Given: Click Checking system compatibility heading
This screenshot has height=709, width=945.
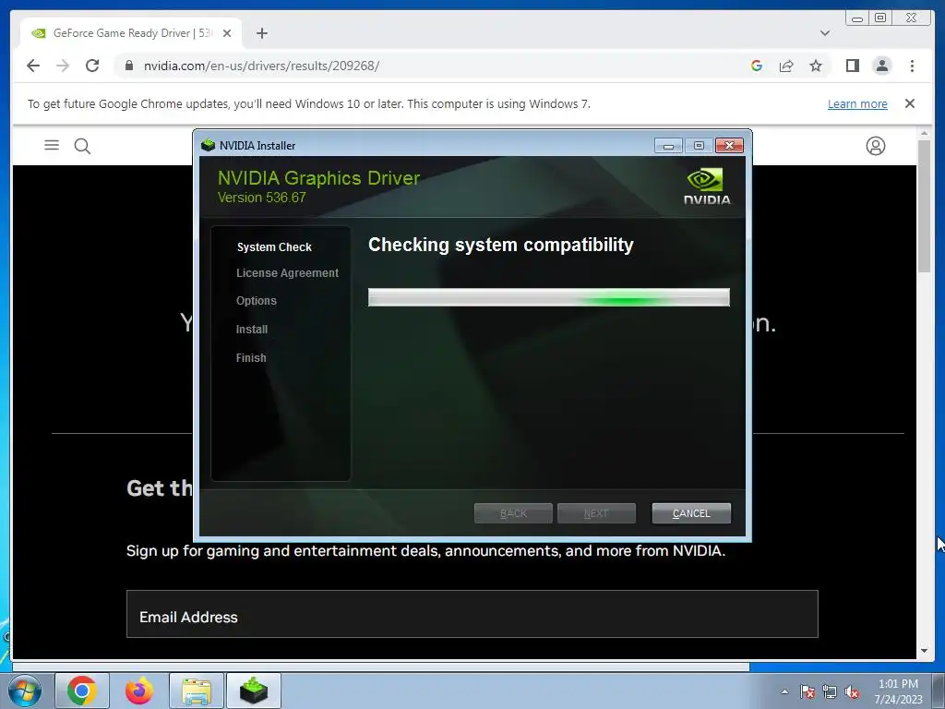Looking at the screenshot, I should 501,245.
